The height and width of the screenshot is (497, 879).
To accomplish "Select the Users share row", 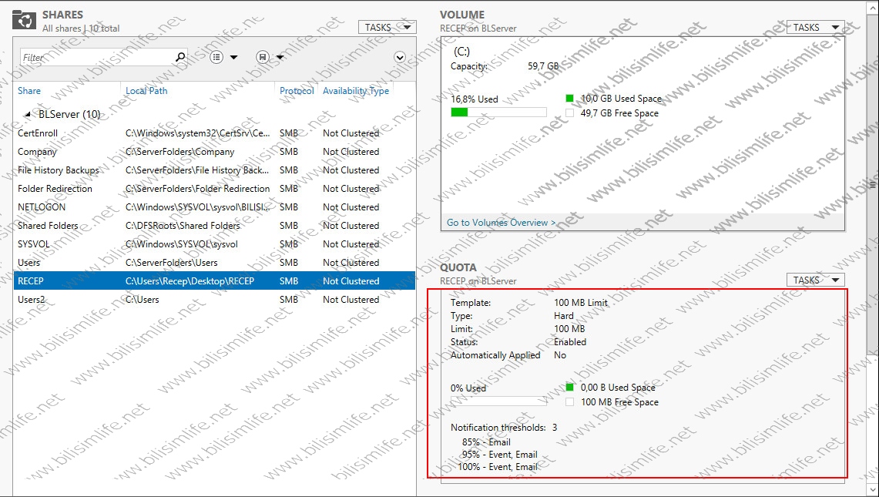I will 214,263.
